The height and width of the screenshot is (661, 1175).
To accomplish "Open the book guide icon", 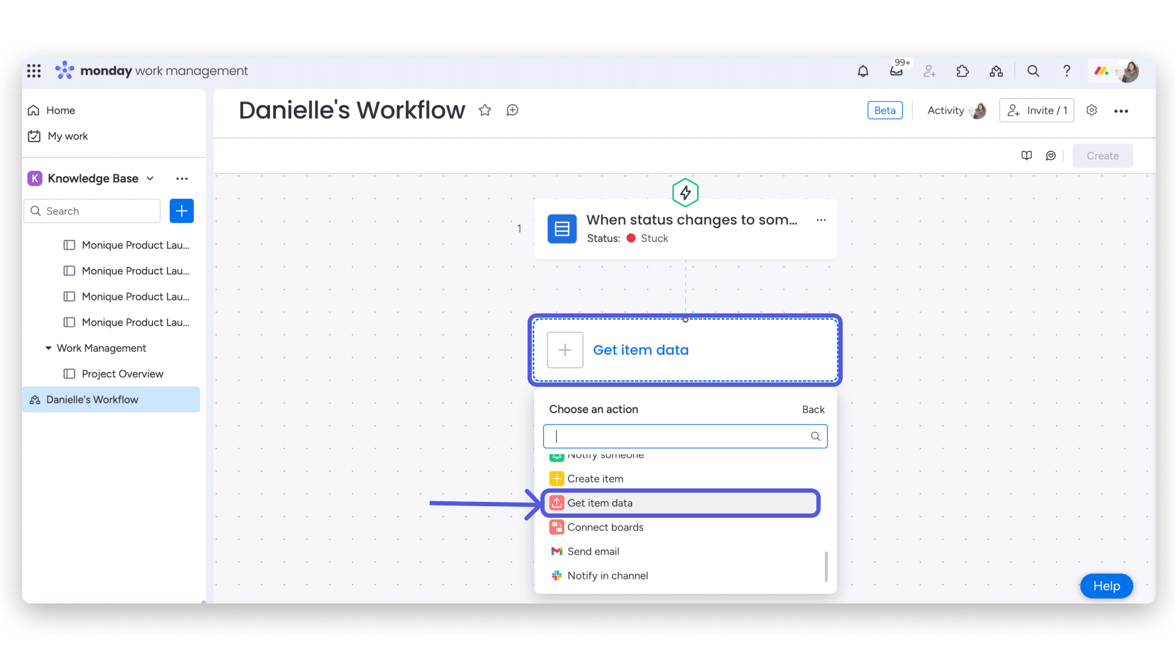I will coord(1027,155).
